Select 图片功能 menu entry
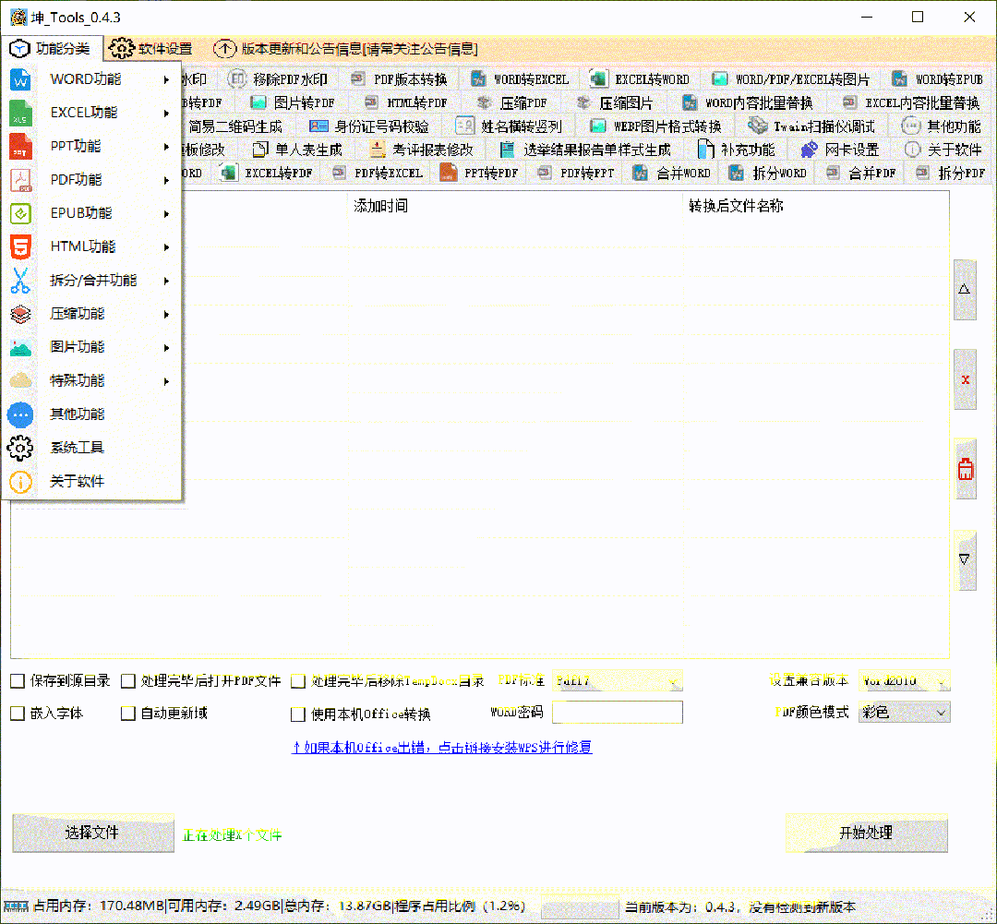997x924 pixels. pyautogui.click(x=92, y=347)
